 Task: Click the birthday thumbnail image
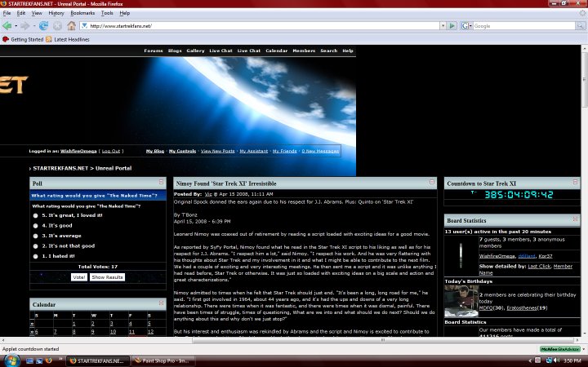click(461, 301)
